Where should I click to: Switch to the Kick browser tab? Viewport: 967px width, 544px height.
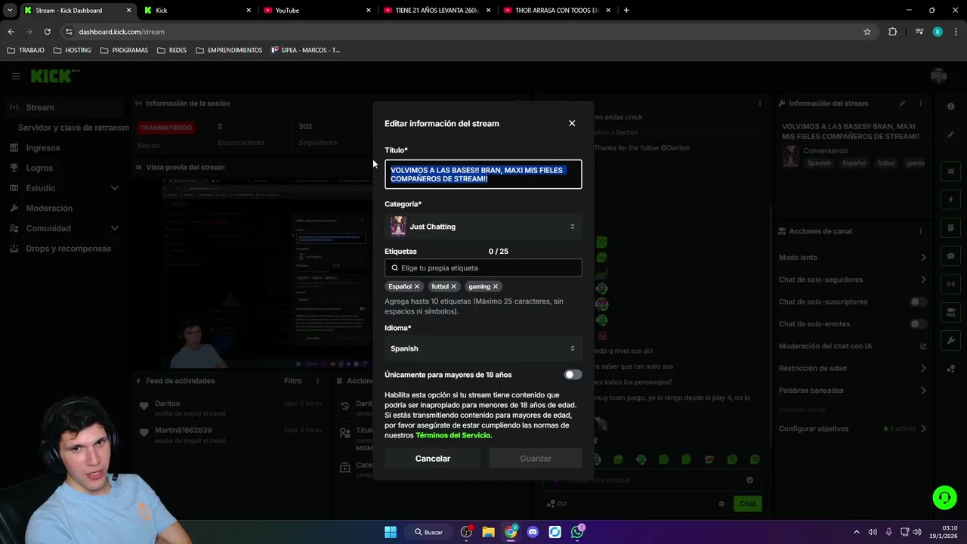pos(196,11)
